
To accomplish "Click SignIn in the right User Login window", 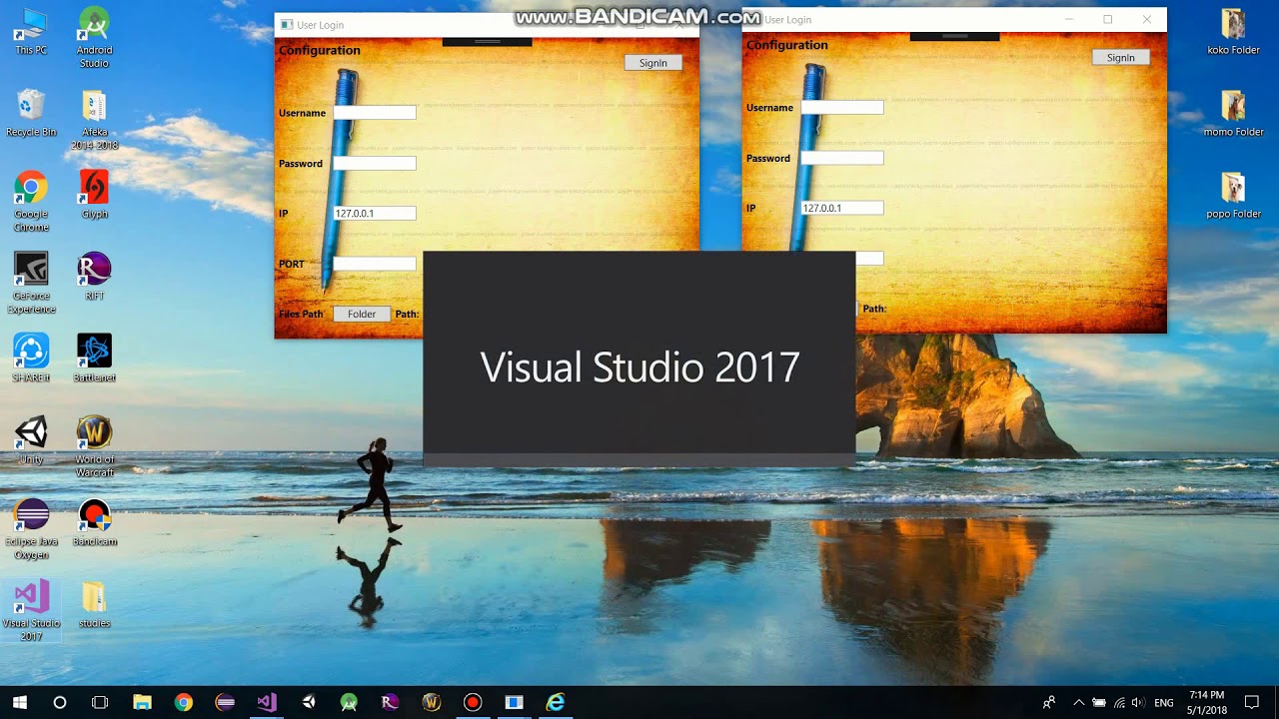I will click(1121, 58).
